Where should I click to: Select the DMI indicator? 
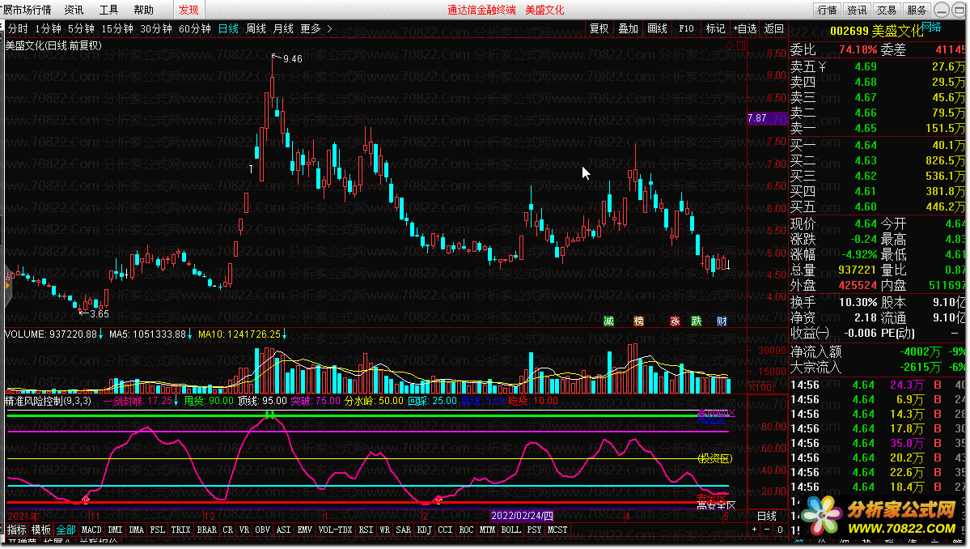click(115, 530)
